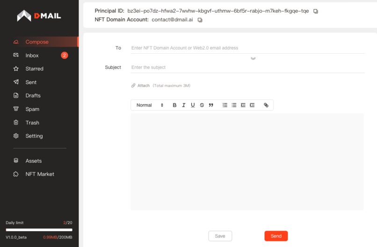Click the 0.99MB/200MB storage text
377x247 pixels.
point(58,237)
